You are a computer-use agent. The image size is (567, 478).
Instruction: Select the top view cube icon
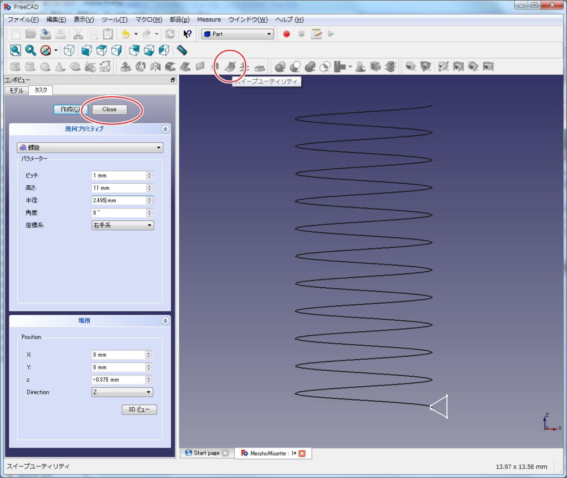click(x=102, y=50)
